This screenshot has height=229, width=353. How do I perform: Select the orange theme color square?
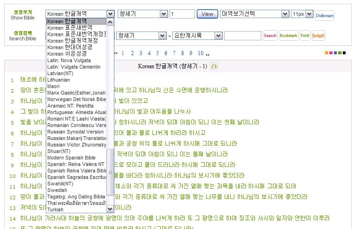(x=327, y=53)
